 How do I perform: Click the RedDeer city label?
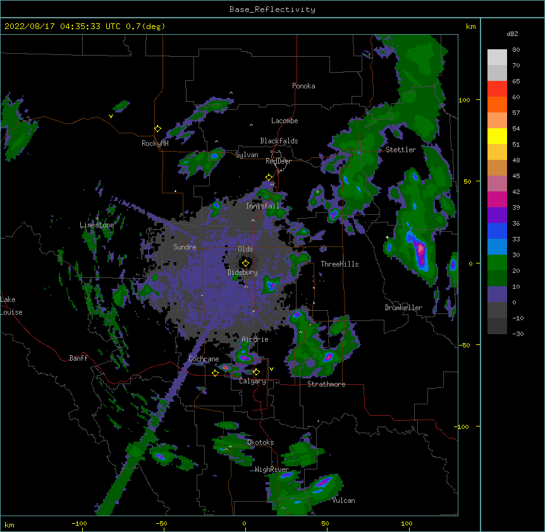pos(278,161)
